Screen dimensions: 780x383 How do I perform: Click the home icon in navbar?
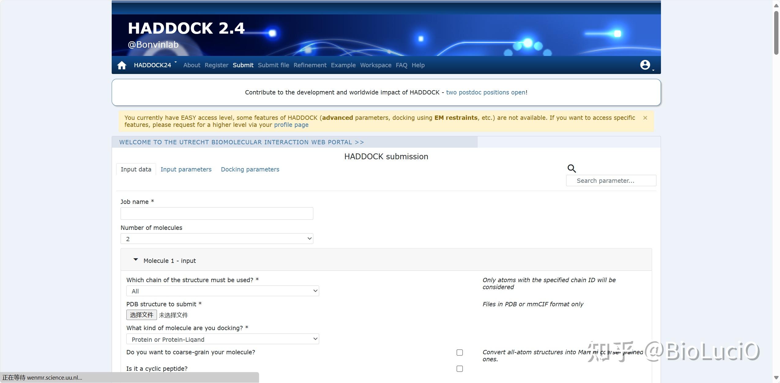click(121, 65)
